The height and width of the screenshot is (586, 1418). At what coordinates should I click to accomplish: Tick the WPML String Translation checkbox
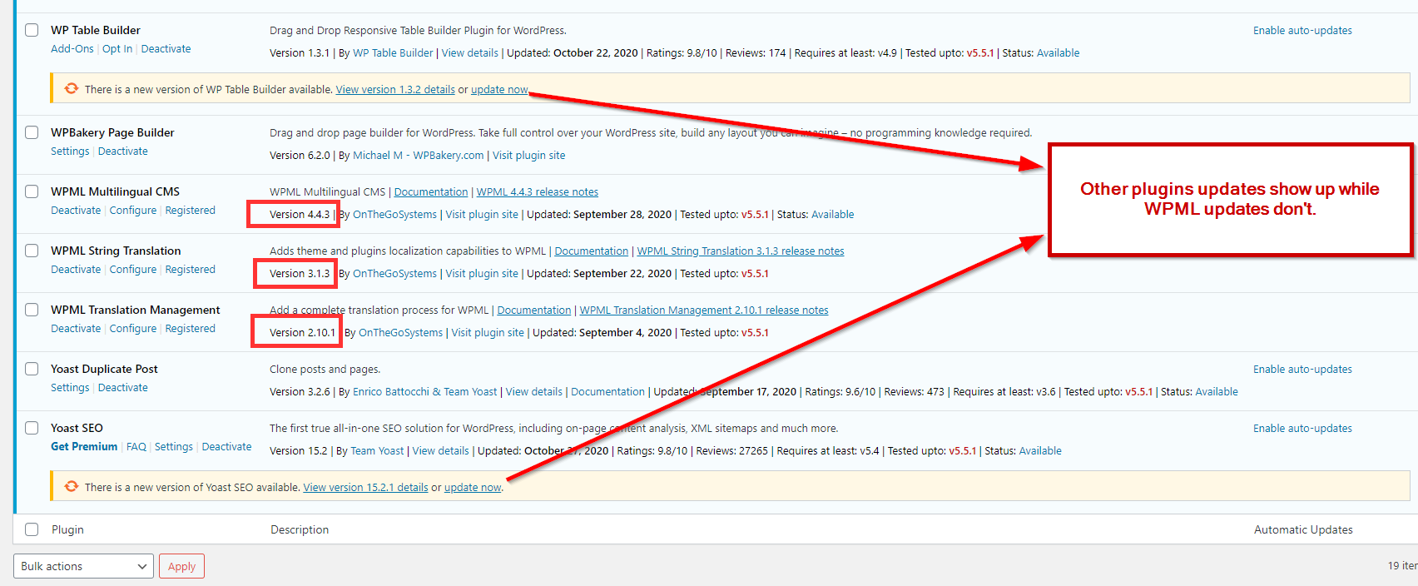32,251
